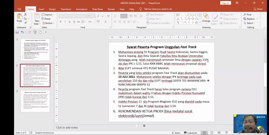This screenshot has width=269, height=135.
Task: Click the Sign in button
Action: click(225, 3)
